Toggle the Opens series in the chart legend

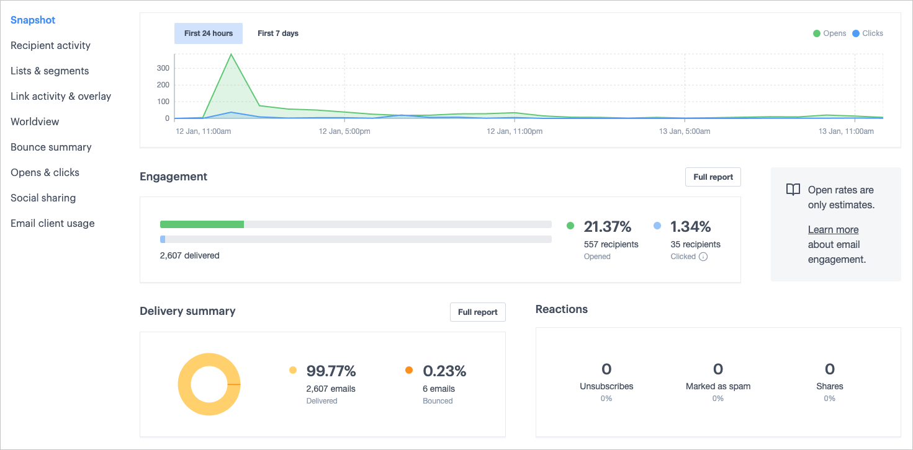(x=830, y=33)
